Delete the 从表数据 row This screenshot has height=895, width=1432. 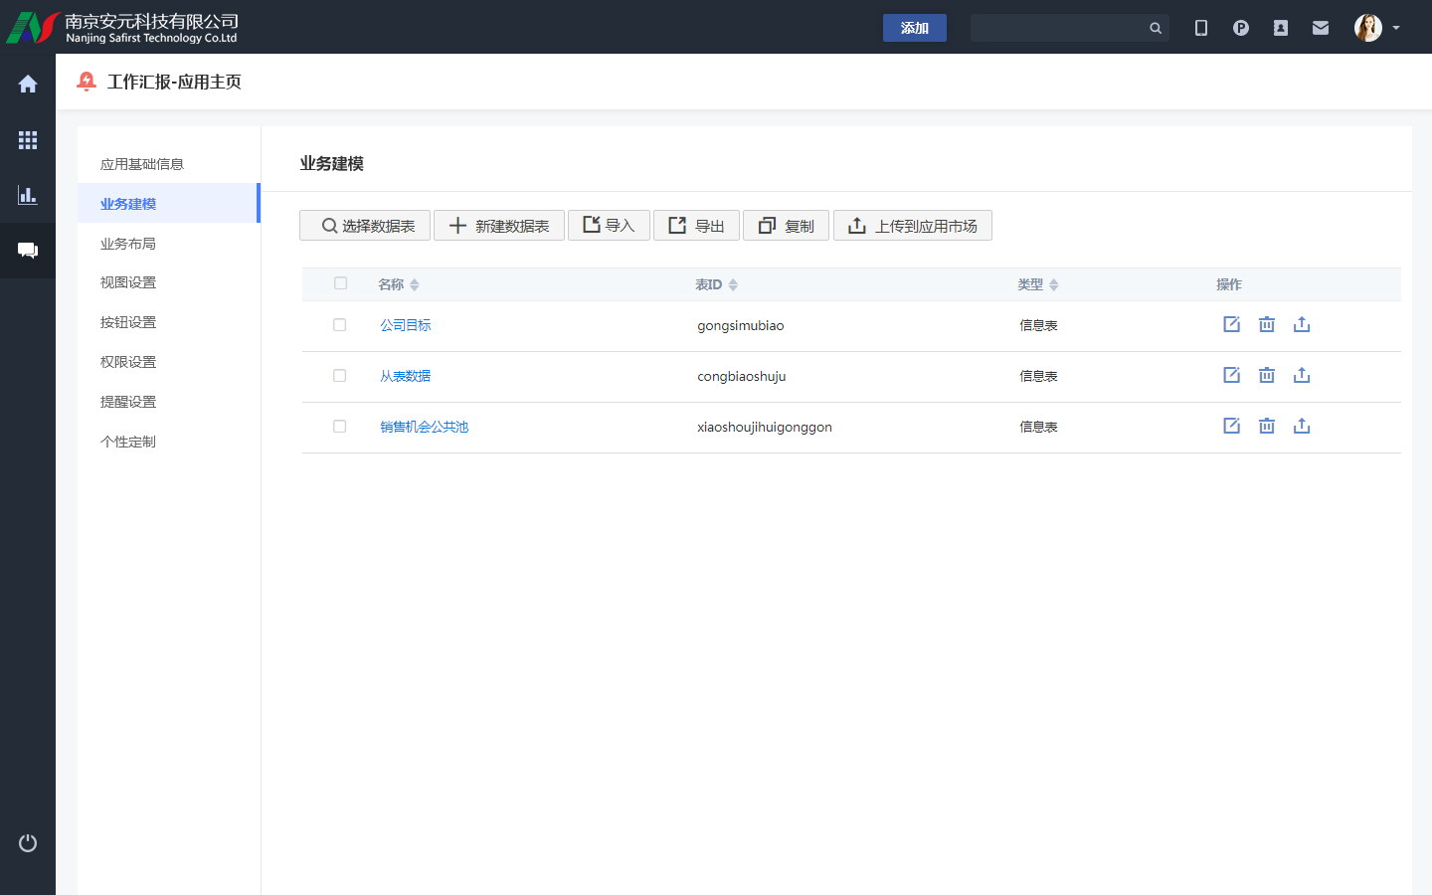point(1267,375)
